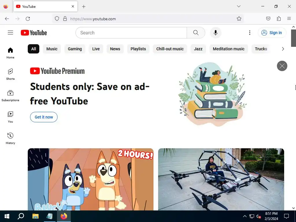
Task: Filter by News chip
Action: pos(115,49)
